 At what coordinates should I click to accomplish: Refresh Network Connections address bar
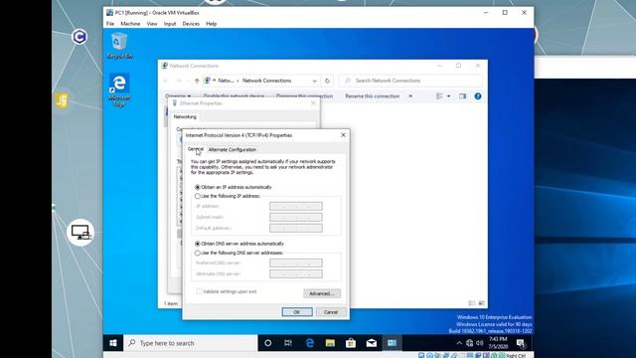(x=327, y=81)
